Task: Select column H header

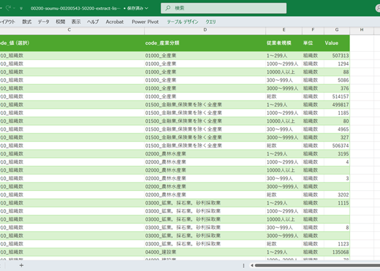Action: [361, 30]
